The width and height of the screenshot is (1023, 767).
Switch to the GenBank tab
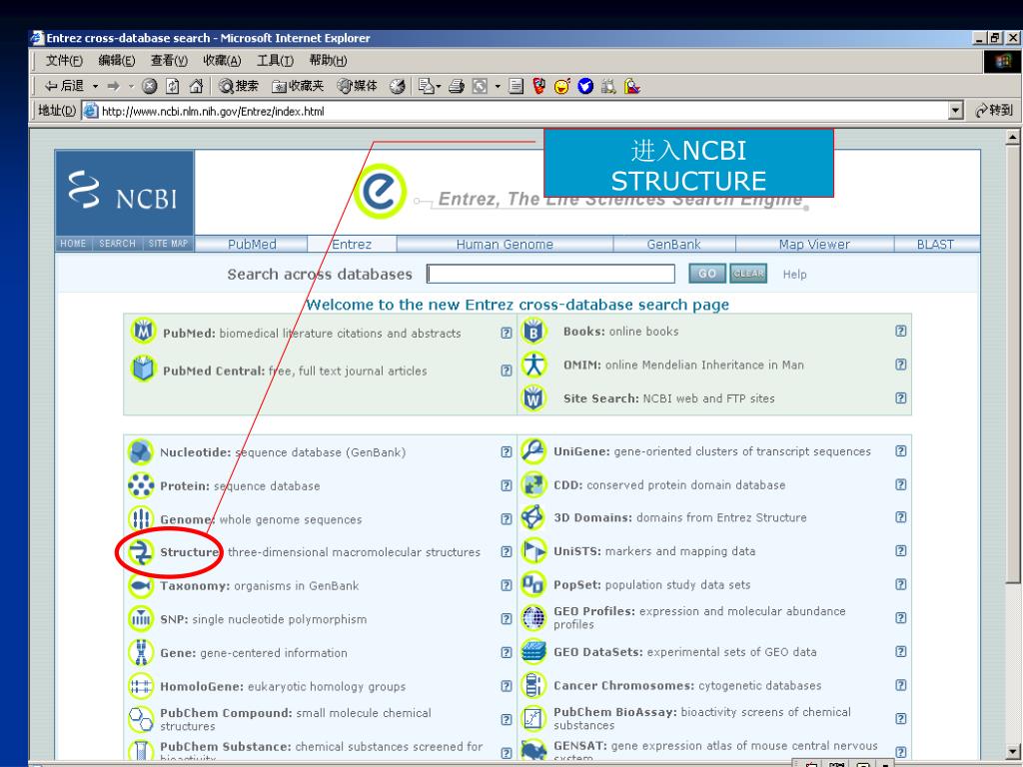[x=674, y=244]
